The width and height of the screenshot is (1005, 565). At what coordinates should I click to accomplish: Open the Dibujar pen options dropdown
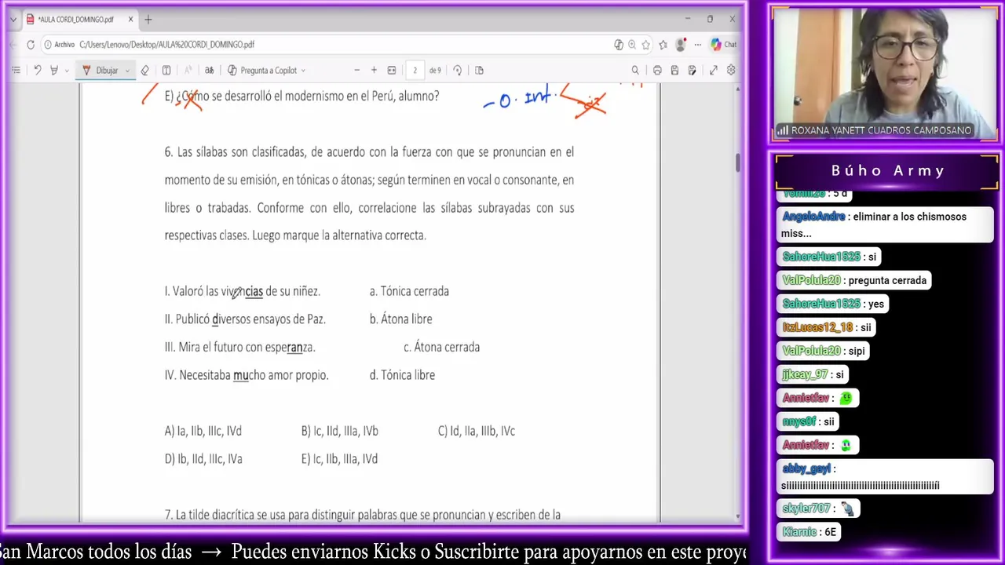[127, 71]
